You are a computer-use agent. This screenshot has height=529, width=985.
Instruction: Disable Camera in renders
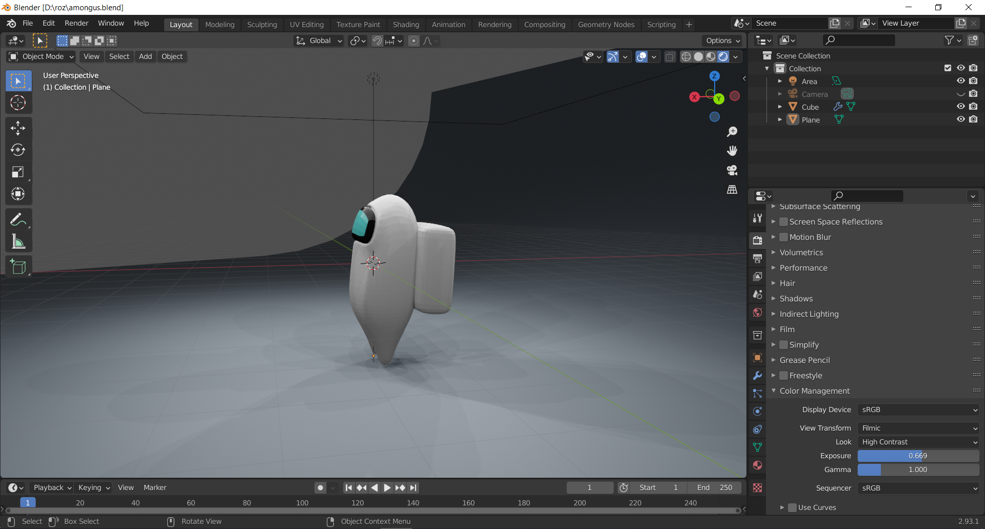tap(973, 94)
